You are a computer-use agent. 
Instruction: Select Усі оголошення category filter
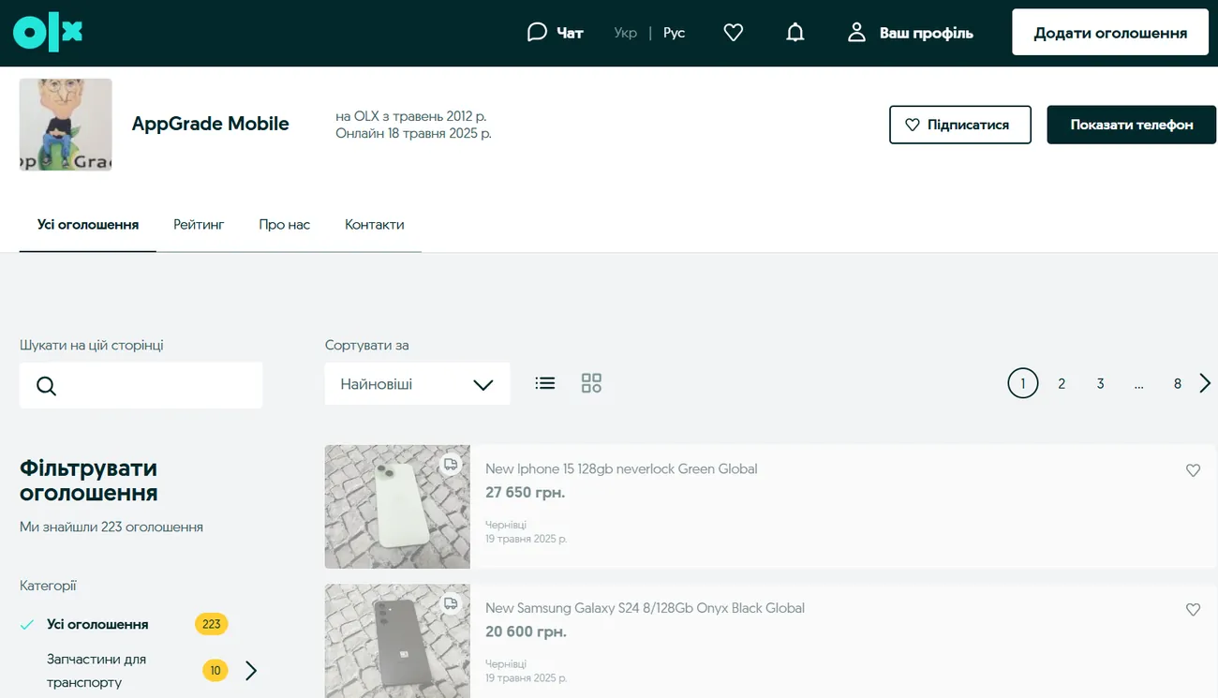[97, 624]
